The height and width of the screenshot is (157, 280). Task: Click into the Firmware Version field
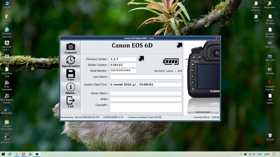click(x=123, y=59)
